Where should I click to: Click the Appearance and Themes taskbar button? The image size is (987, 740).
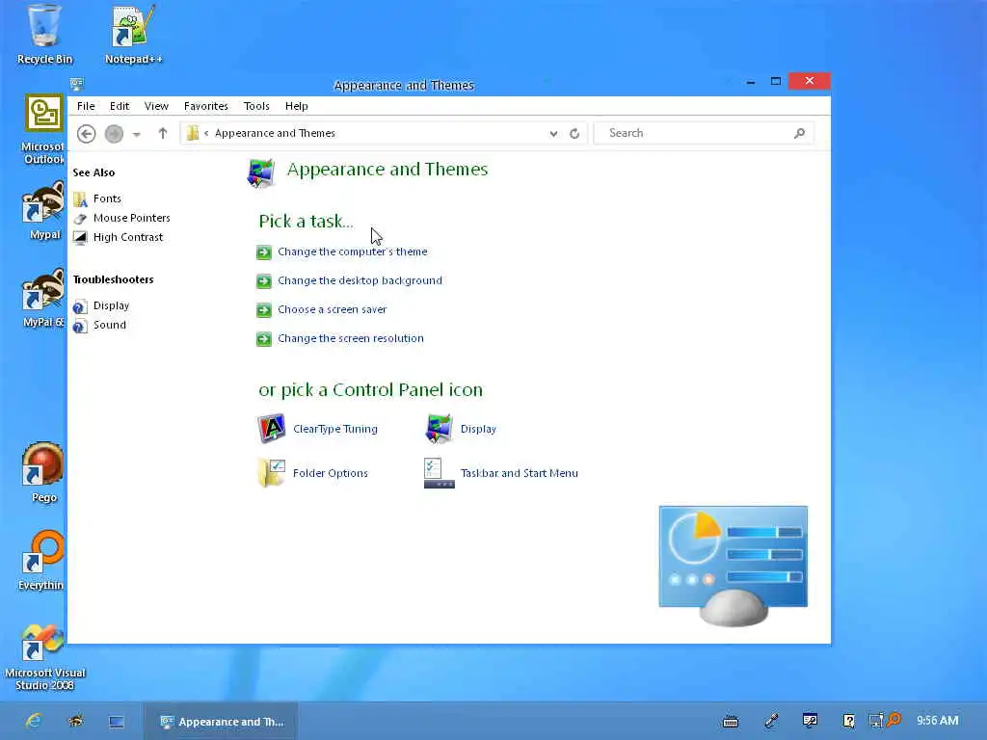tap(223, 721)
